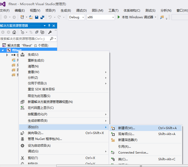Viewport: 188px width, 167px height.
Task: Select 重定 SDK 版本目标
Action: (x=64, y=89)
